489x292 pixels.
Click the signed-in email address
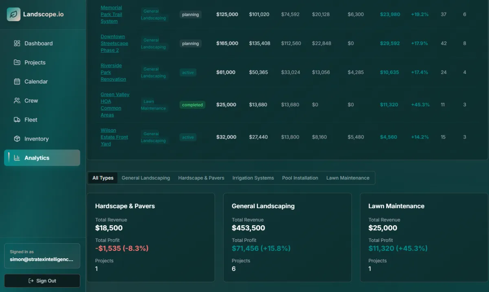(42, 259)
